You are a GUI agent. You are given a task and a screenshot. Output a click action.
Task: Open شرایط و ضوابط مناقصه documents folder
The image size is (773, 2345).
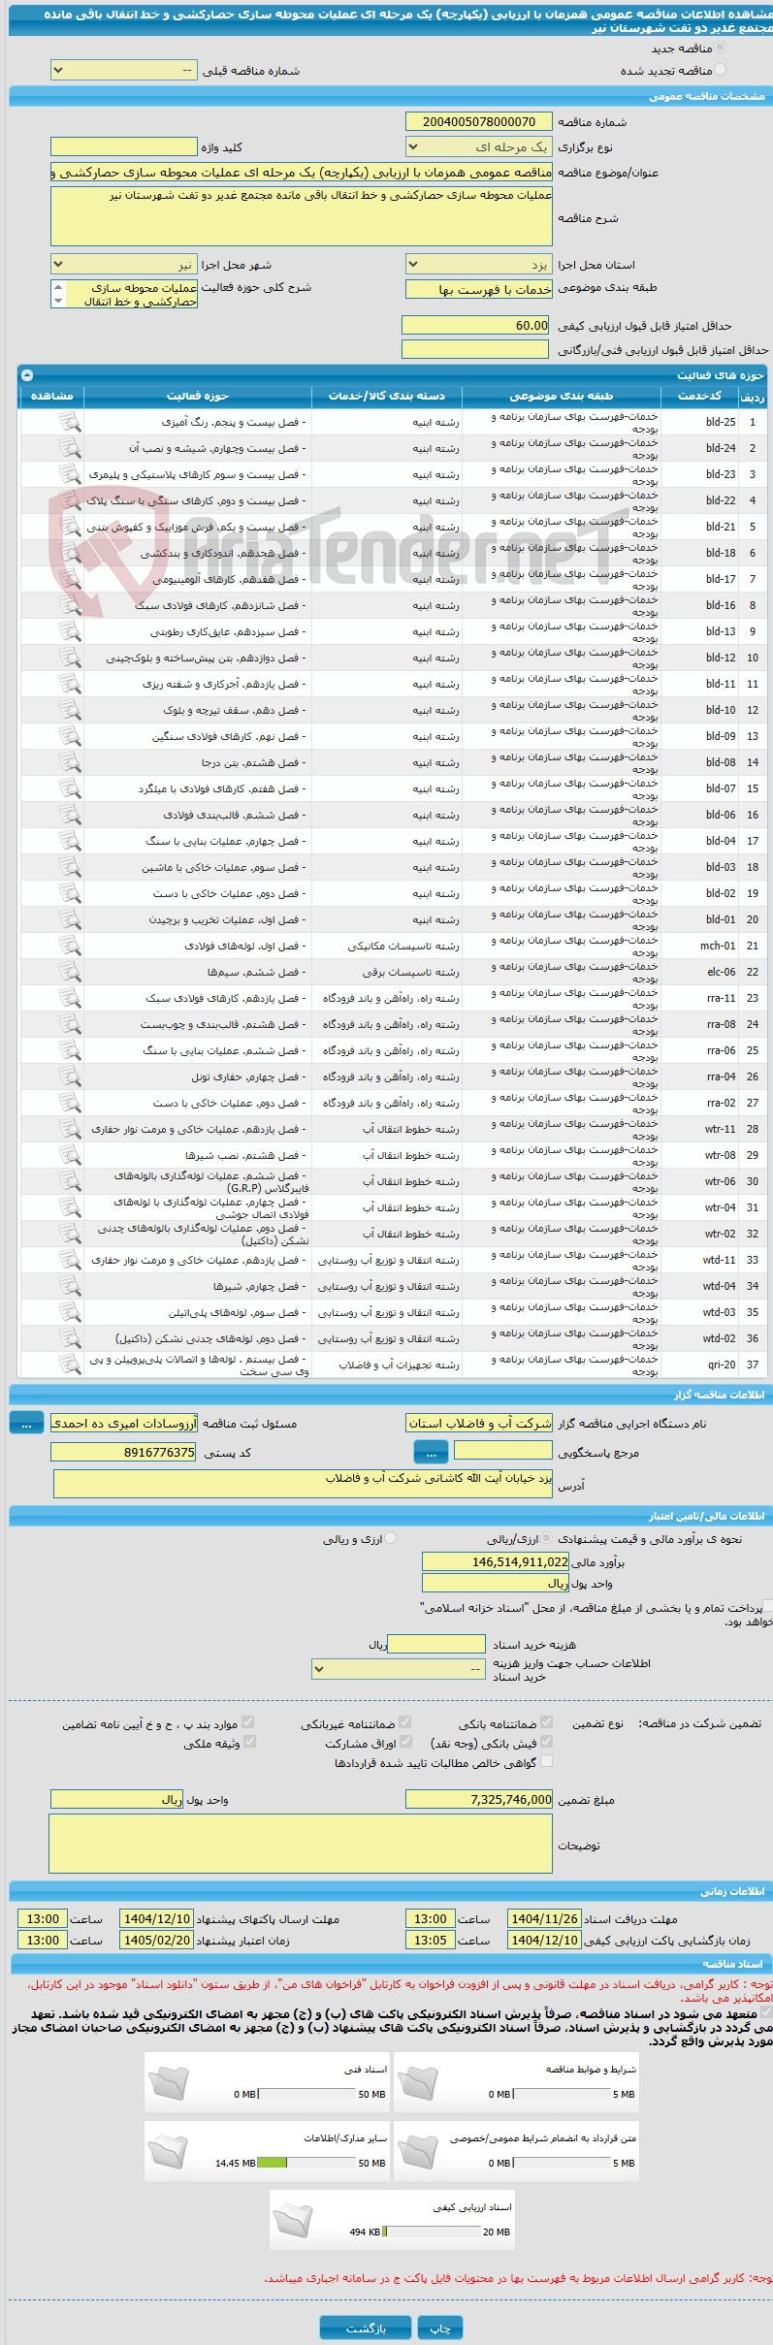point(418,2082)
